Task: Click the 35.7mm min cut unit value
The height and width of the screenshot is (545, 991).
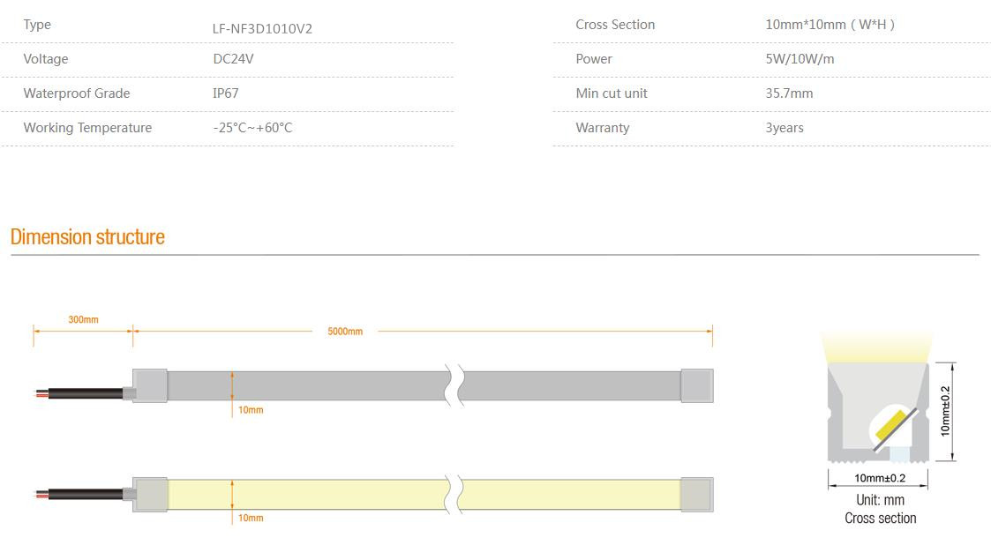Action: (x=789, y=93)
